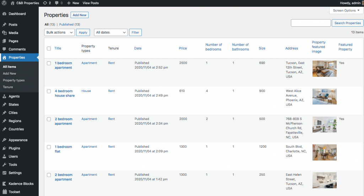Check the 4 bedroom house share checkbox
Image resolution: width=364 pixels, height=196 pixels.
(x=49, y=91)
